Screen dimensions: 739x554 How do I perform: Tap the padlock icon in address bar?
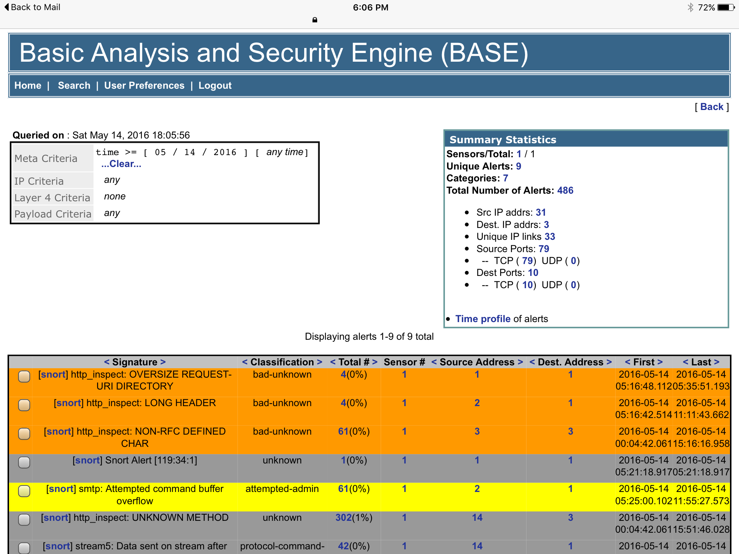[x=315, y=20]
